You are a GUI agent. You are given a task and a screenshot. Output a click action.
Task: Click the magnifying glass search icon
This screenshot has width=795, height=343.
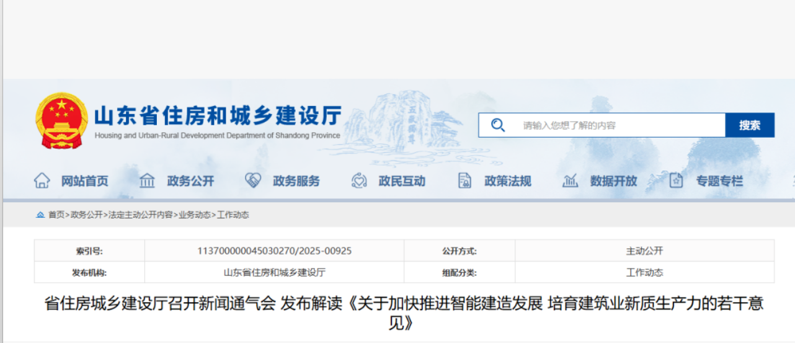click(497, 125)
